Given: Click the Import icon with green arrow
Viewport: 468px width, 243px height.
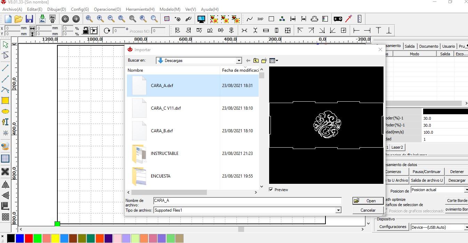Looking at the screenshot, I should point(42,19).
